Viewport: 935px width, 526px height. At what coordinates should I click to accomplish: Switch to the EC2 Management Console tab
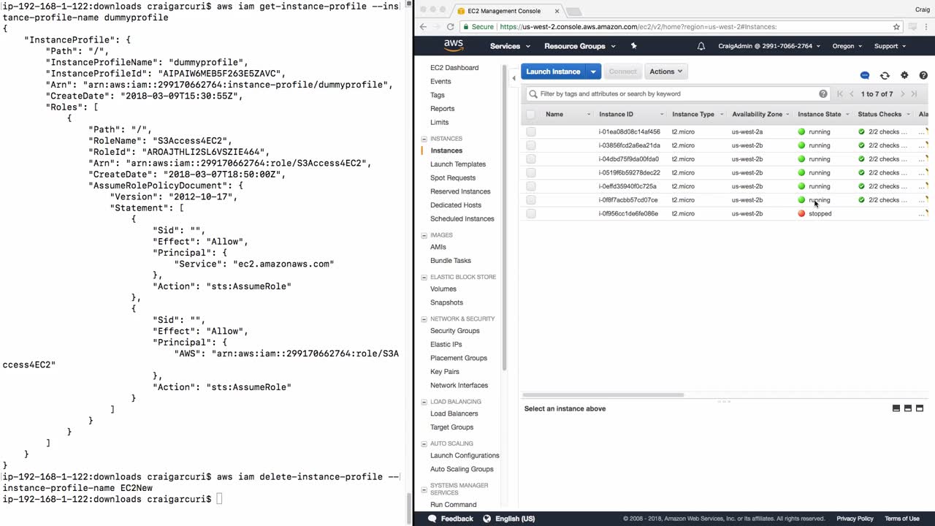[506, 11]
